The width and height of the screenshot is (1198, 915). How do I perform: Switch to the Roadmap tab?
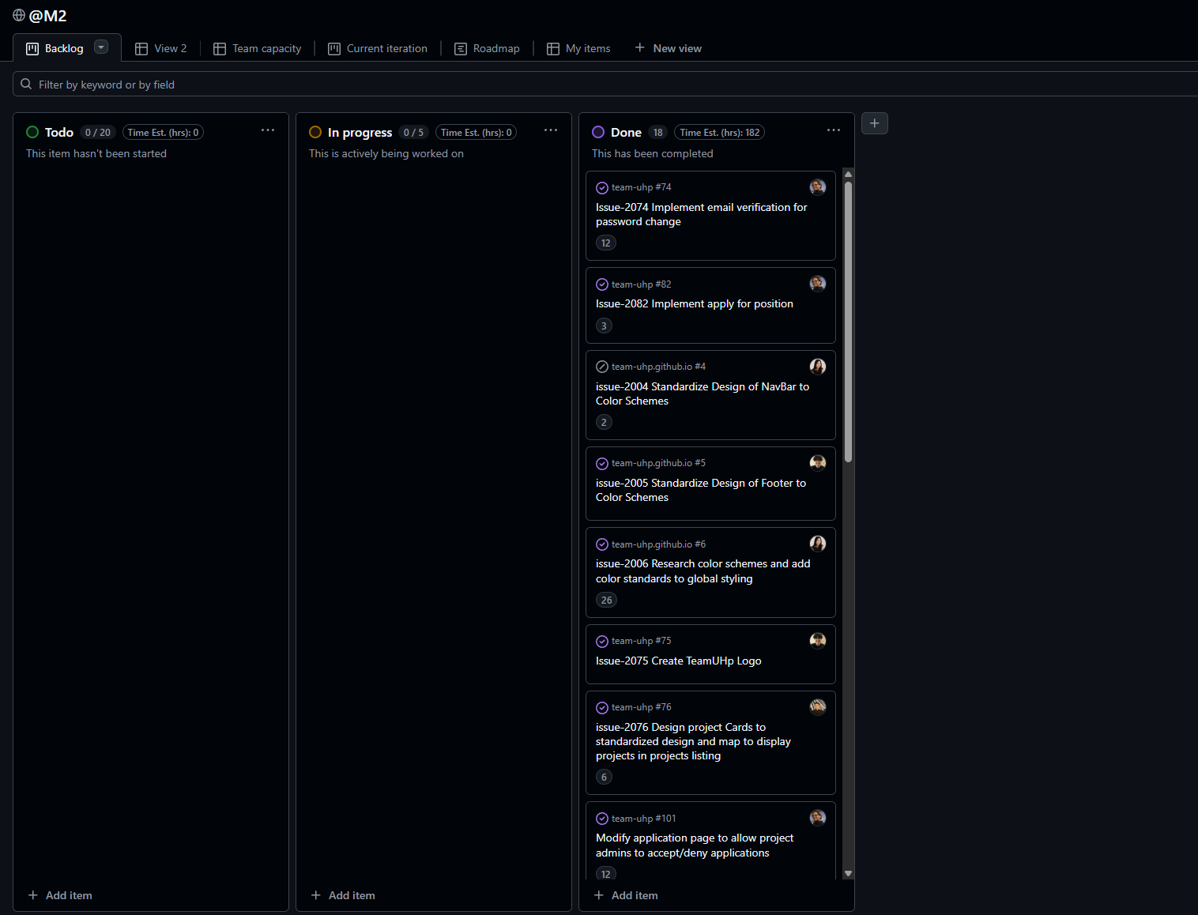(x=487, y=49)
